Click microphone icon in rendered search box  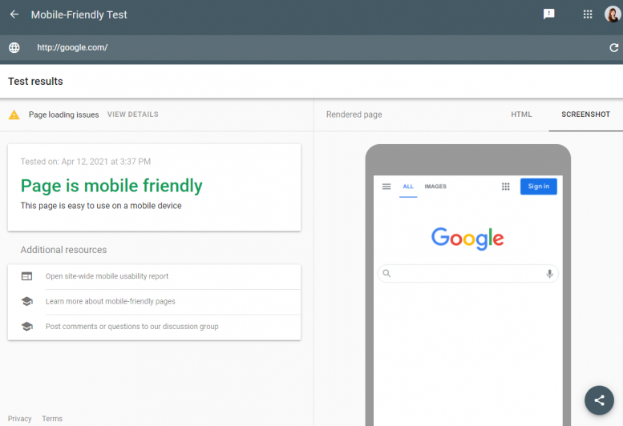coord(549,274)
